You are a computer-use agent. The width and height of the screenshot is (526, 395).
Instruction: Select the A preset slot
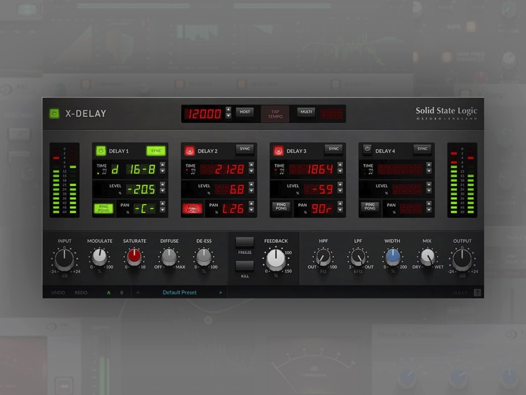[x=108, y=292]
